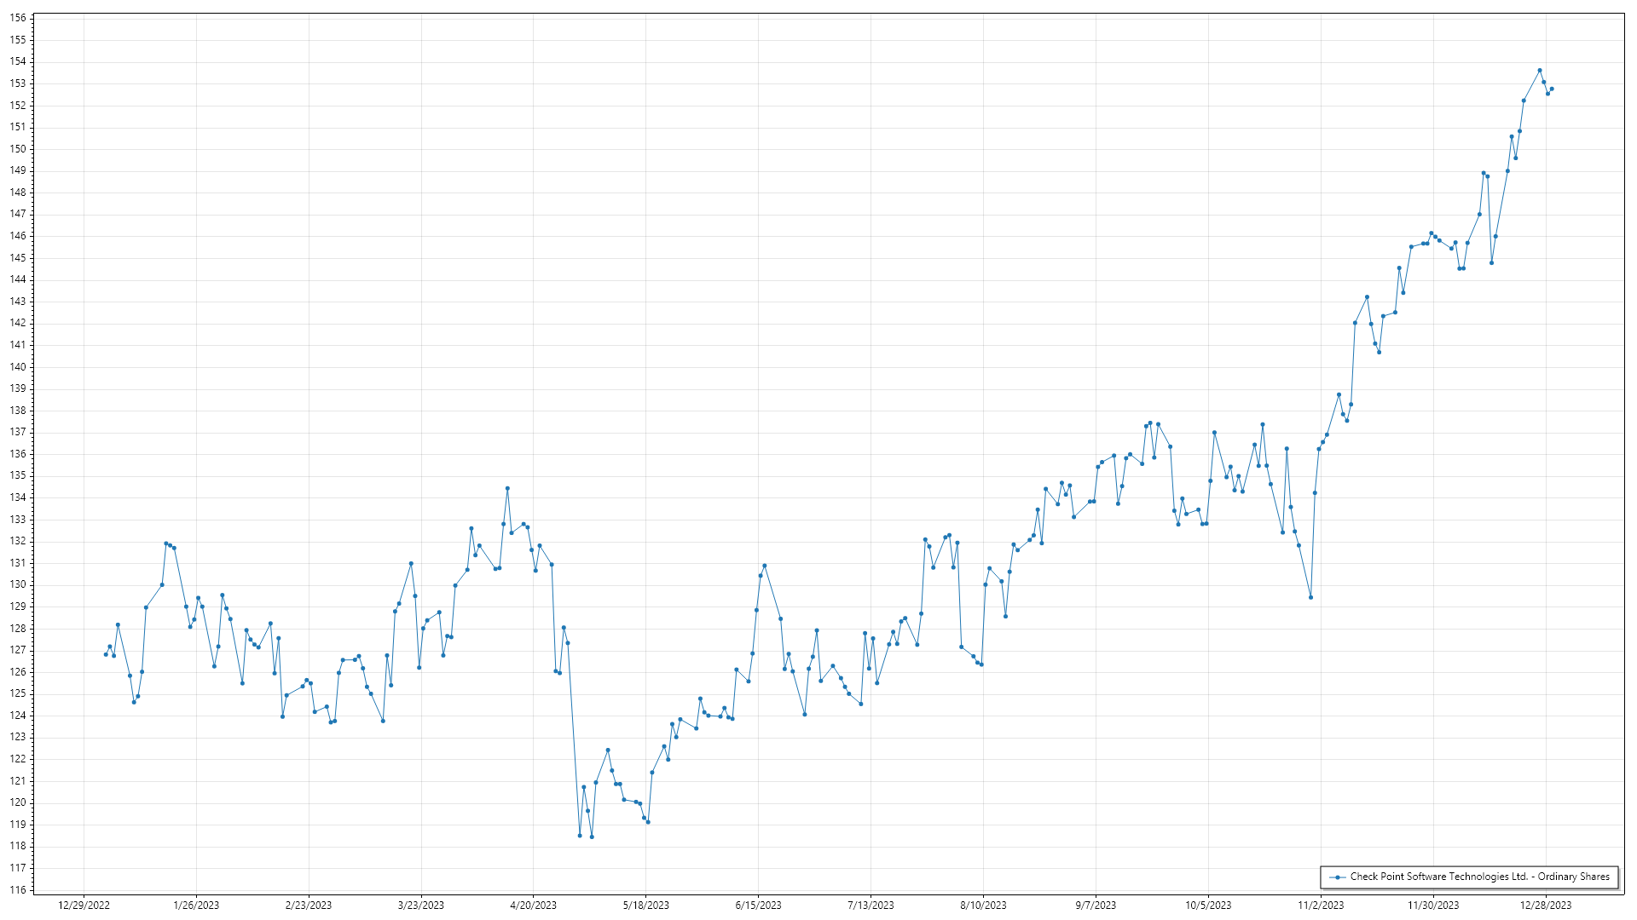Click the 8/10/2023 x-axis date label

coord(983,905)
